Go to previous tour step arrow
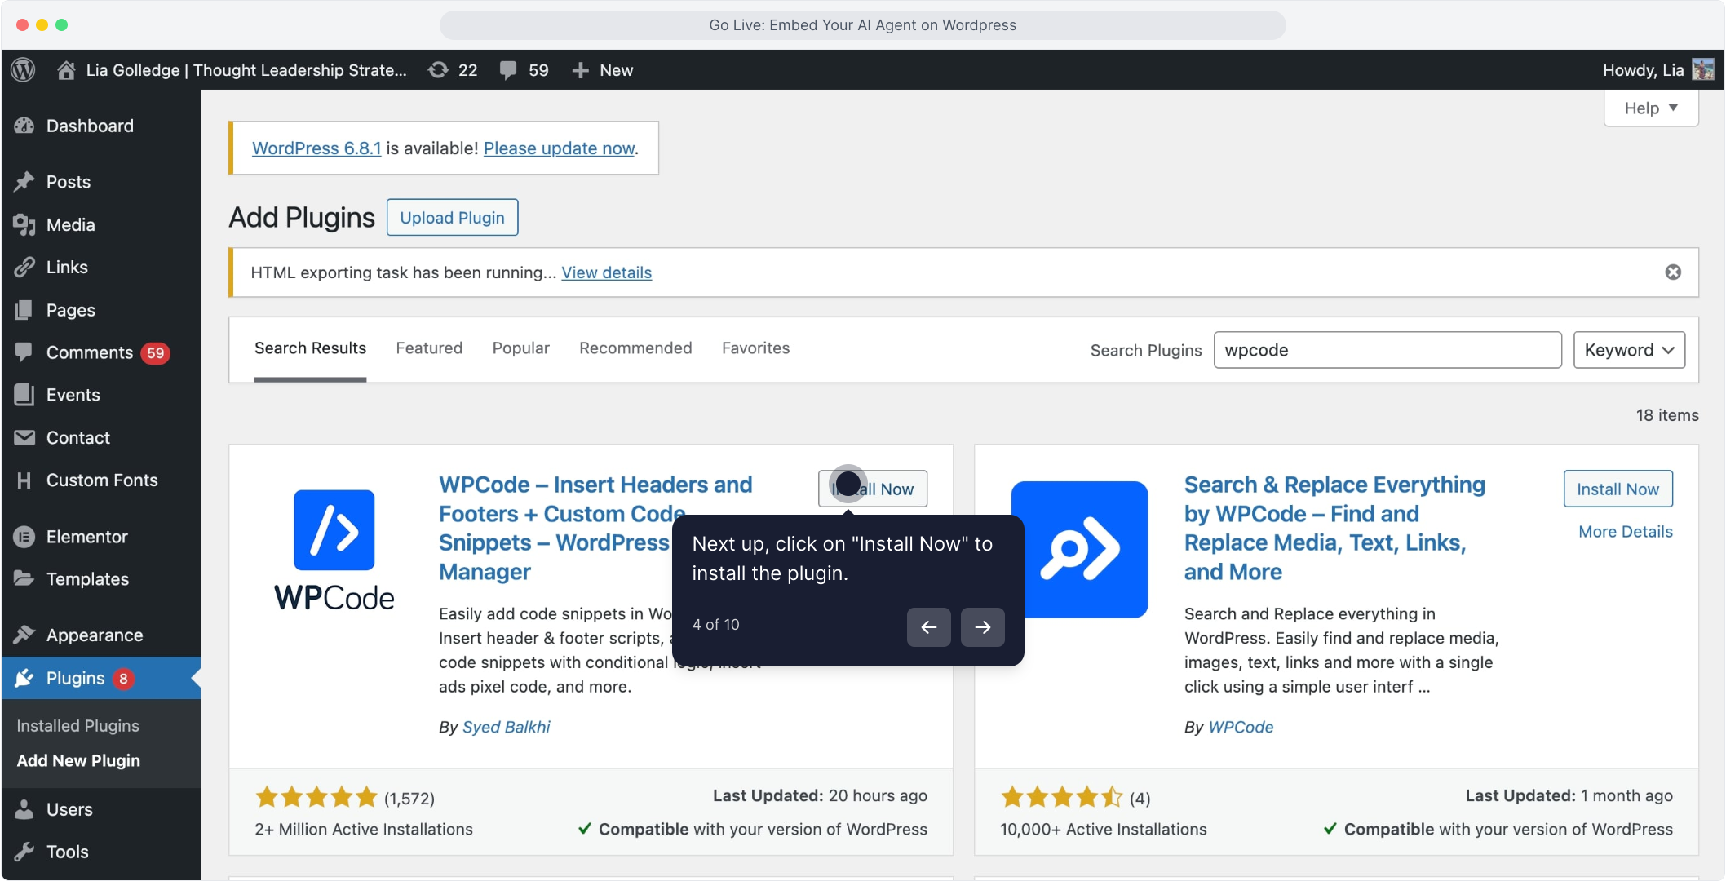 (x=928, y=627)
